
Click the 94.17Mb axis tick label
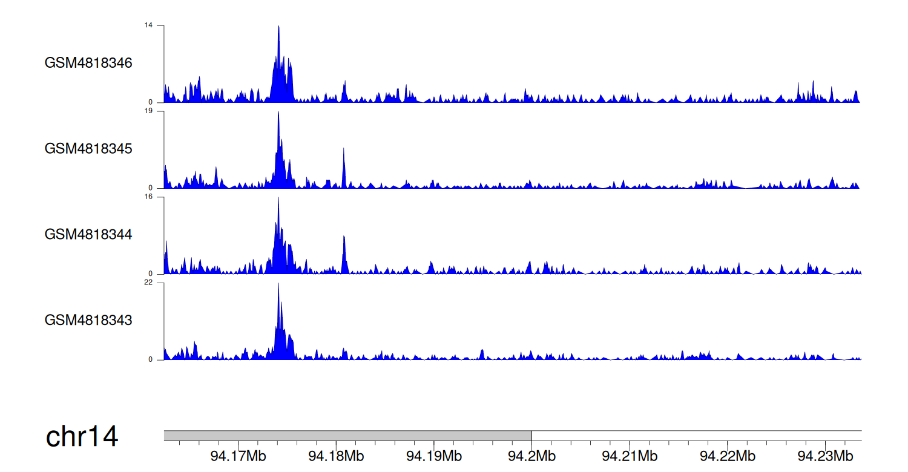click(x=238, y=456)
